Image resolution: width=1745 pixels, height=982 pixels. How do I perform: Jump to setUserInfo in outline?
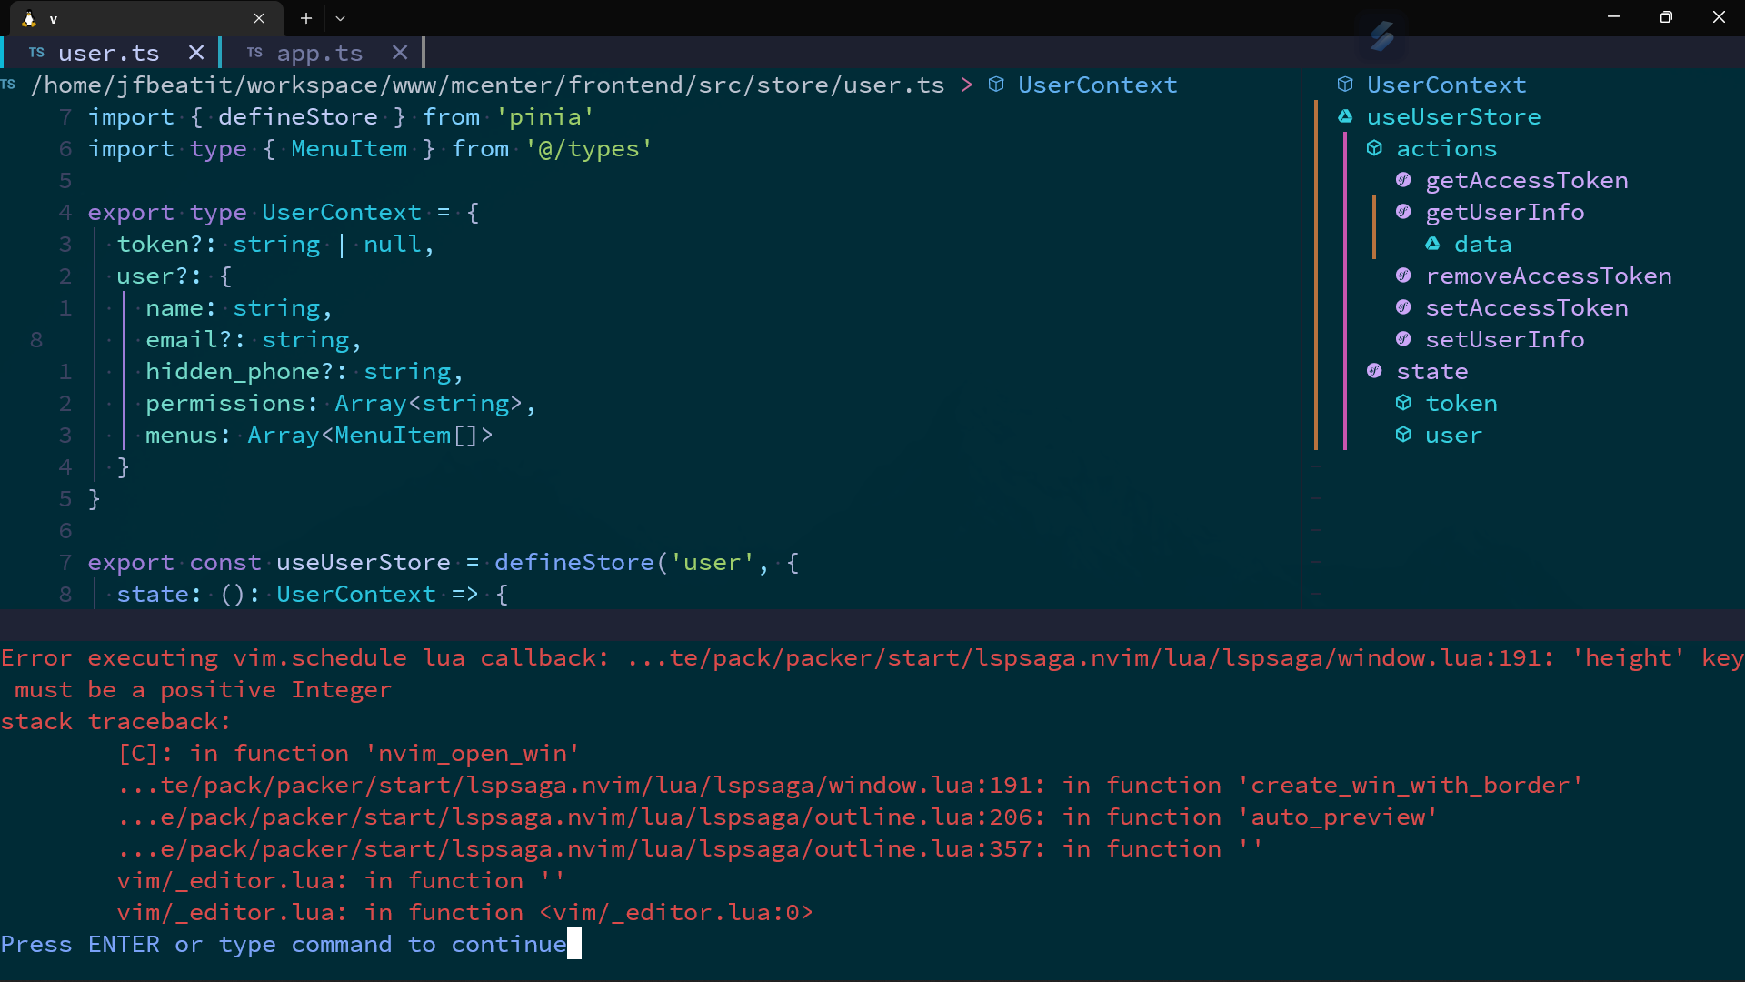pyautogui.click(x=1504, y=339)
